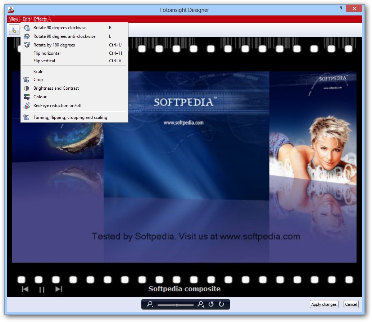Jump to the previous slide

point(25,289)
